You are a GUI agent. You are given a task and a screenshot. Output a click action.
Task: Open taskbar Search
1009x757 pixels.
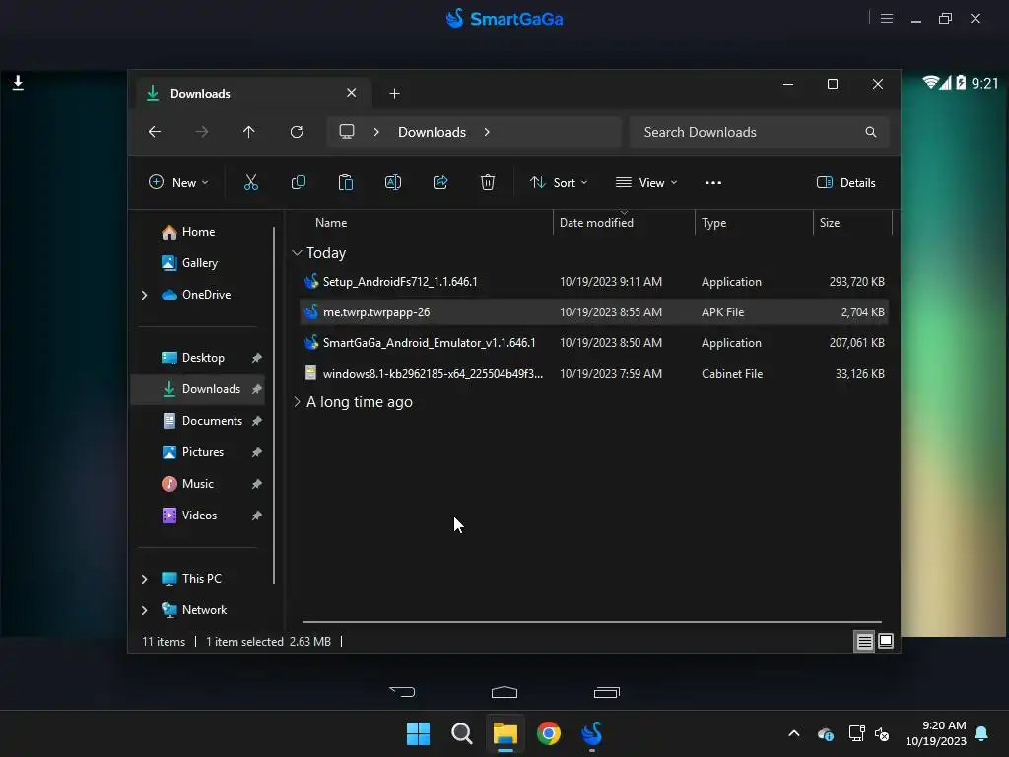pos(461,733)
